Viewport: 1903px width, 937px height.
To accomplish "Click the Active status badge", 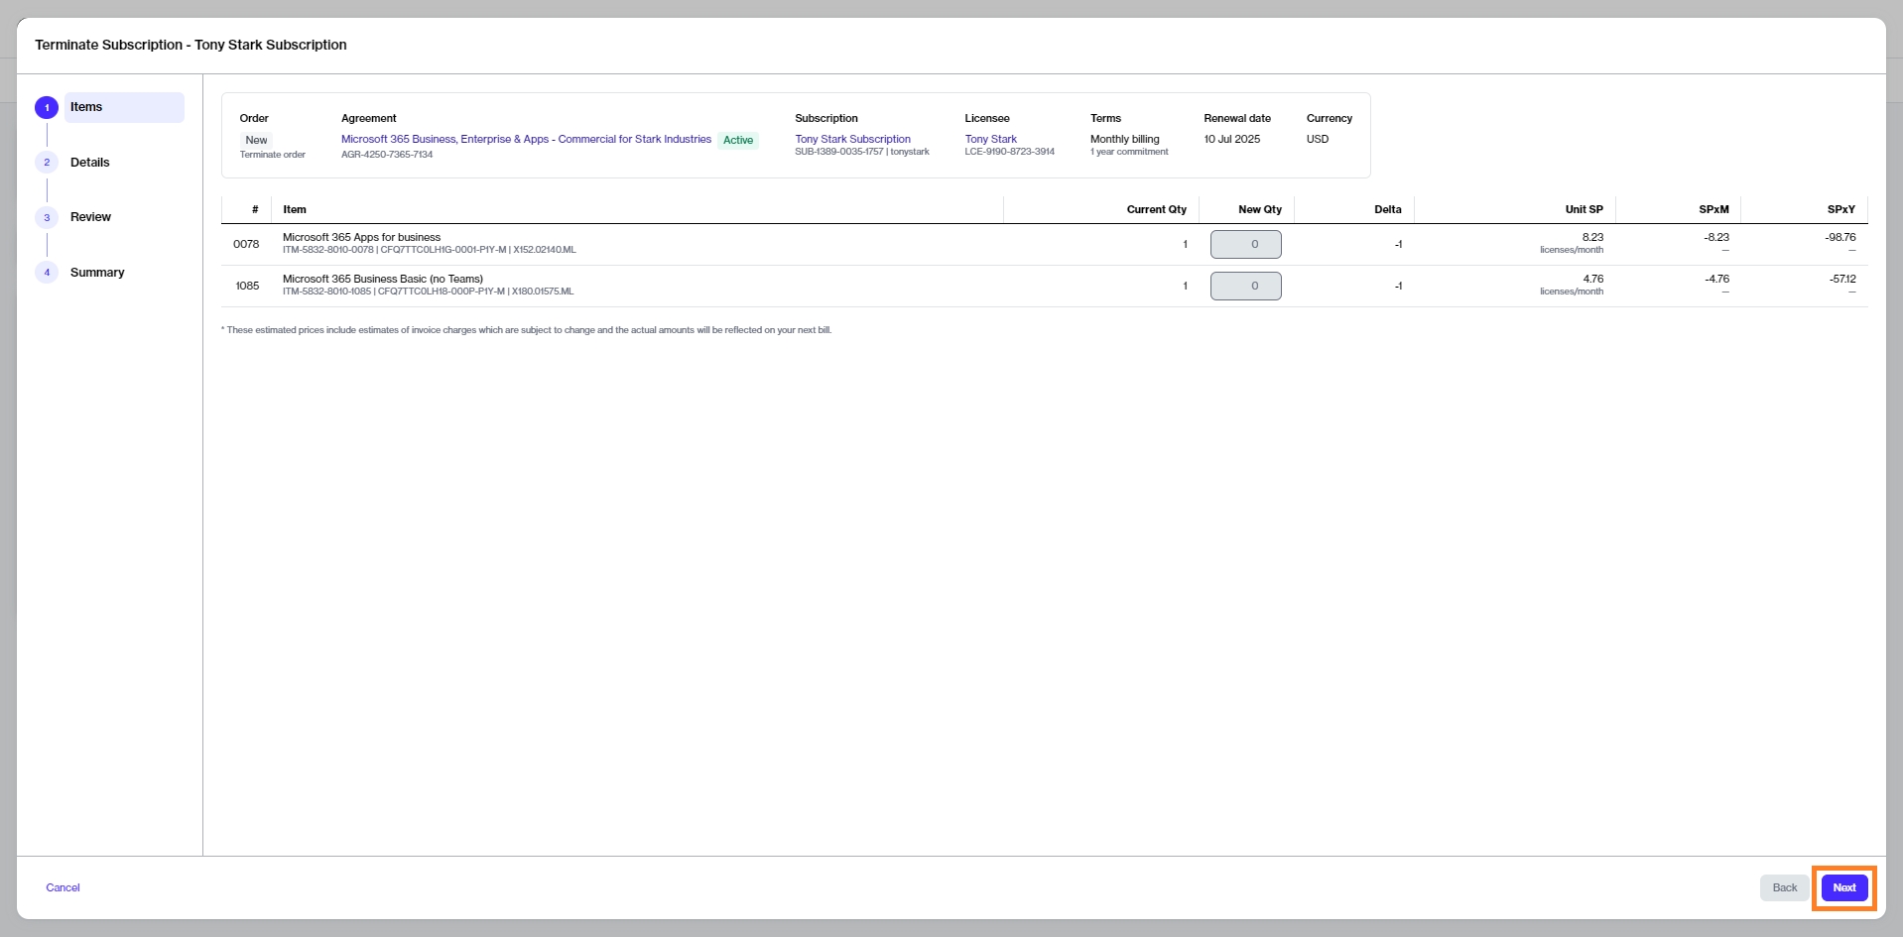I will (738, 141).
